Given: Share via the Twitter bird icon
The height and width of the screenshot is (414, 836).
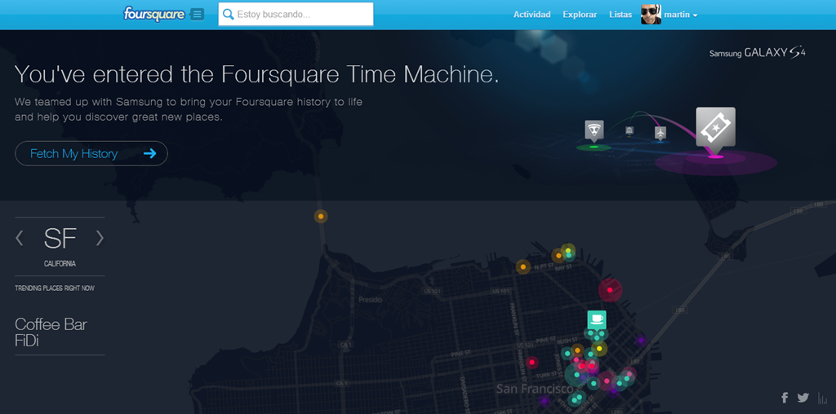Looking at the screenshot, I should [803, 398].
